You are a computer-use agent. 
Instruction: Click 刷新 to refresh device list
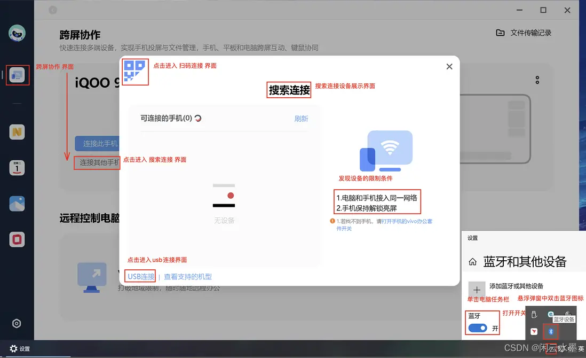click(x=301, y=119)
